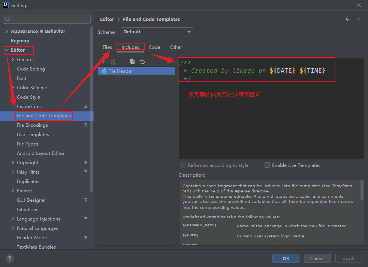Expand the Copyright settings node
Image resolution: width=368 pixels, height=267 pixels.
pyautogui.click(x=13, y=163)
